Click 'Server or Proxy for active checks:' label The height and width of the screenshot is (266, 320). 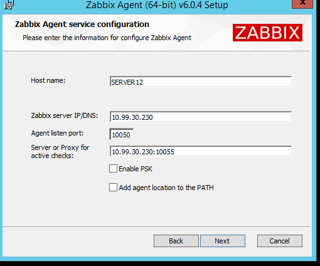60,152
